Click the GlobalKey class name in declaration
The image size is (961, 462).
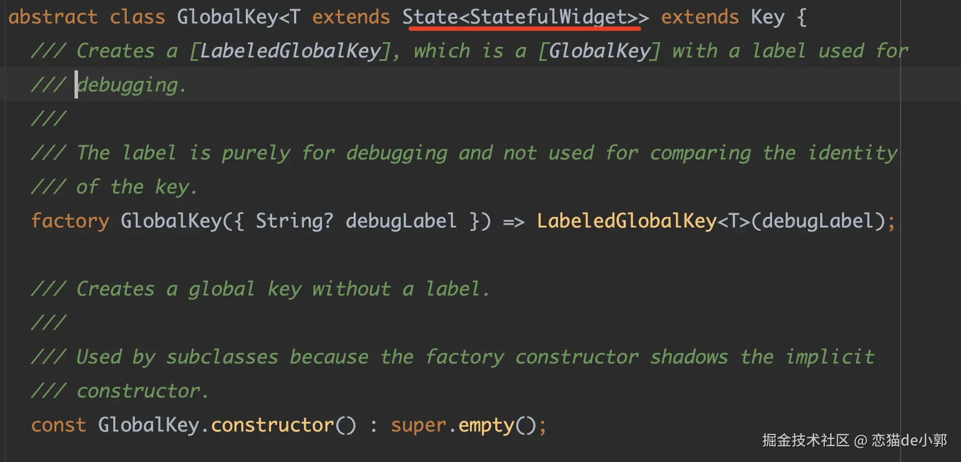(227, 17)
